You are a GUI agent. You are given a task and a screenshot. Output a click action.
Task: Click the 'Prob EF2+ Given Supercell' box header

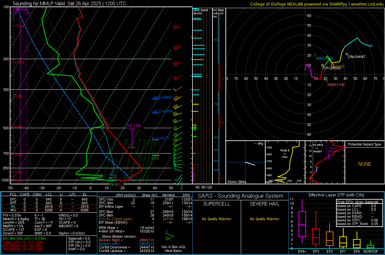tap(358, 202)
